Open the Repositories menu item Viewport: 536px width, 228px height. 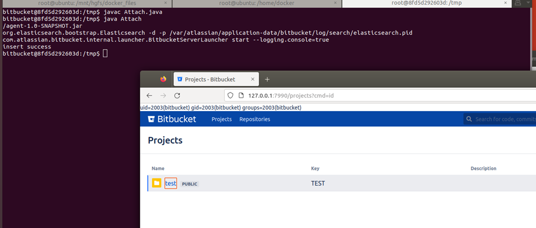[x=255, y=119]
